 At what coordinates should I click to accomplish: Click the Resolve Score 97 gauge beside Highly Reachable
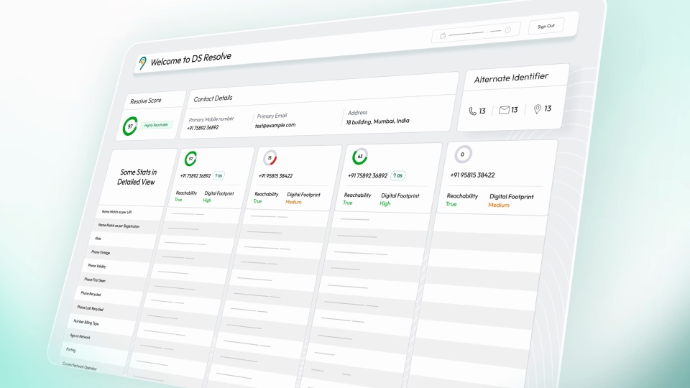[x=130, y=126]
